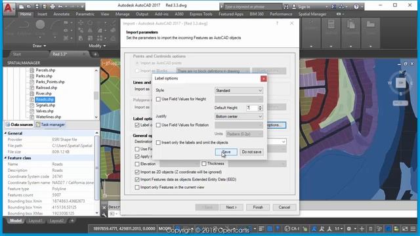Toggle Import as 2D objects checkbox
This screenshot has height=236, width=420.
tap(137, 172)
